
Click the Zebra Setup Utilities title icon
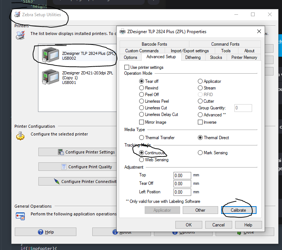17,15
